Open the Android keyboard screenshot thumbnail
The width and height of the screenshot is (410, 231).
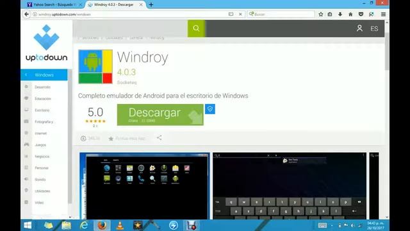point(290,185)
